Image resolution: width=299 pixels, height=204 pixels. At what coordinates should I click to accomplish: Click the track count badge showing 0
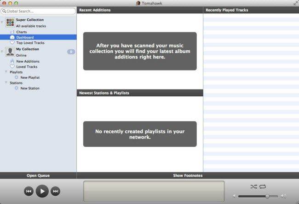click(x=71, y=52)
